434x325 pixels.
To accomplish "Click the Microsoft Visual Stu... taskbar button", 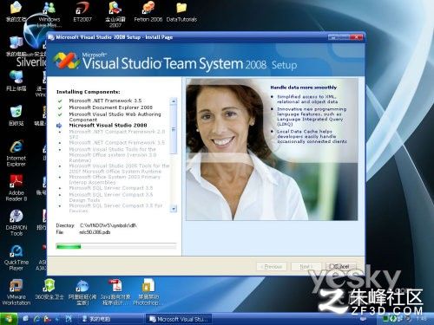I will pyautogui.click(x=179, y=319).
